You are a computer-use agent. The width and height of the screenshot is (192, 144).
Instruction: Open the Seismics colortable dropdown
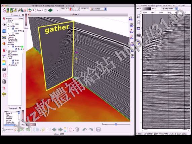pos(99,9)
